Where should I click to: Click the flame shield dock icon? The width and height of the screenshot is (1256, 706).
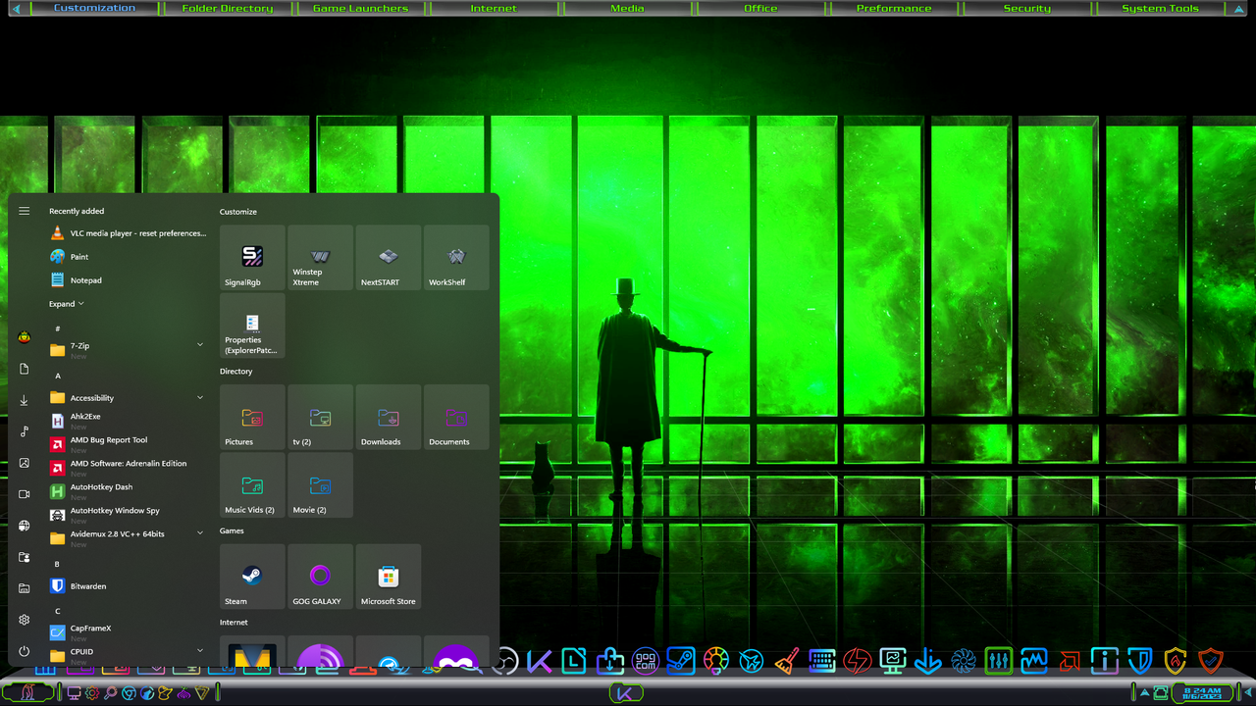pyautogui.click(x=1176, y=661)
